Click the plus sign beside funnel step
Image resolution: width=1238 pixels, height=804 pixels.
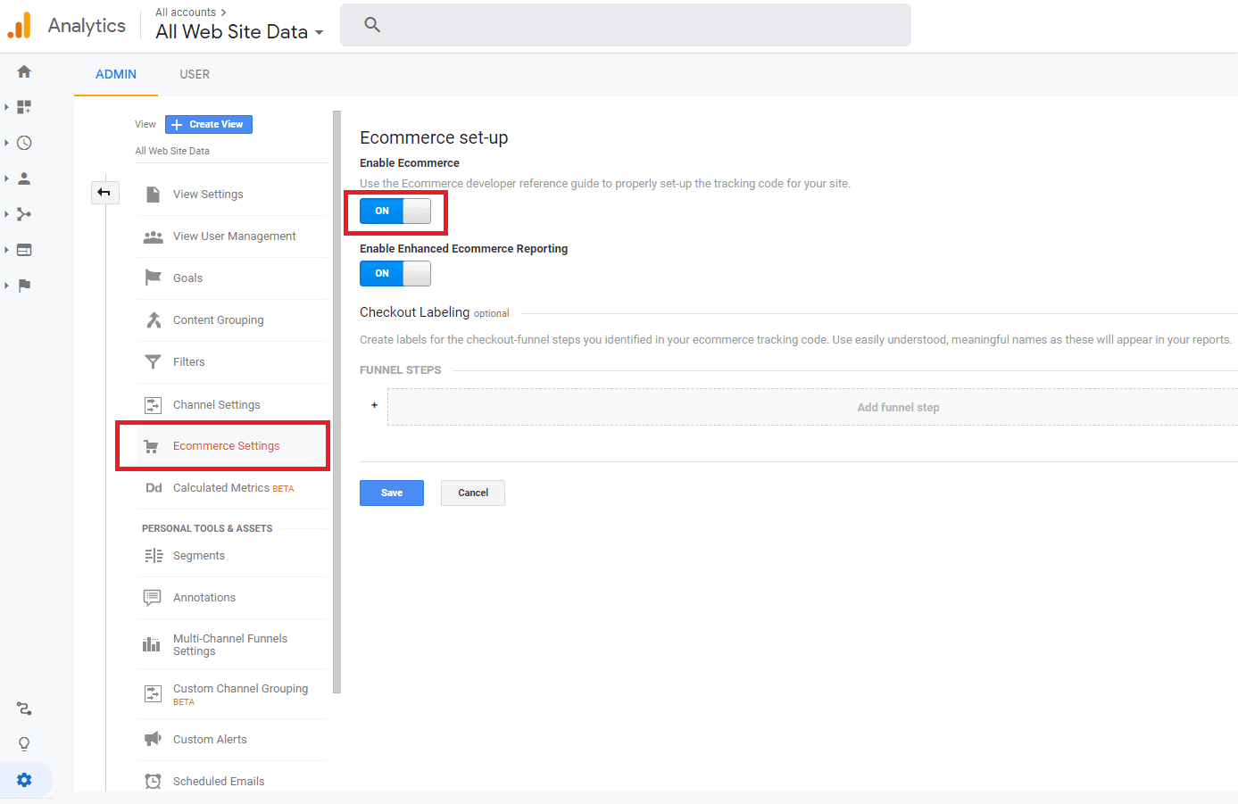click(x=374, y=405)
